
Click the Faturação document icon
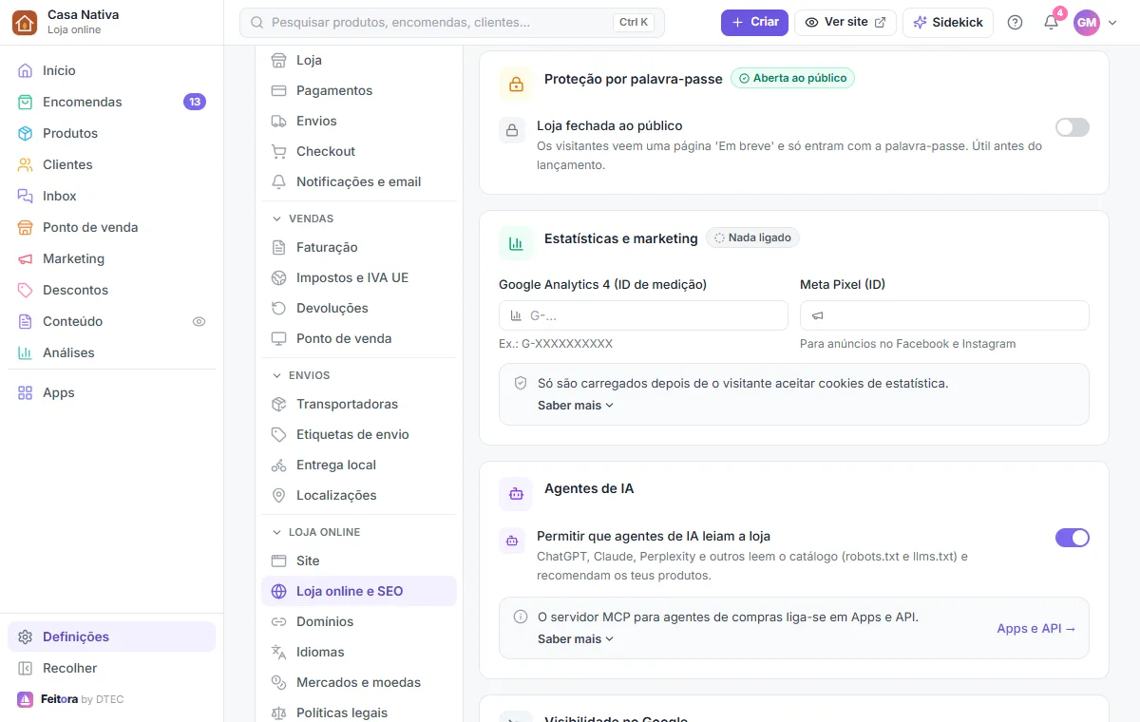pyautogui.click(x=279, y=247)
